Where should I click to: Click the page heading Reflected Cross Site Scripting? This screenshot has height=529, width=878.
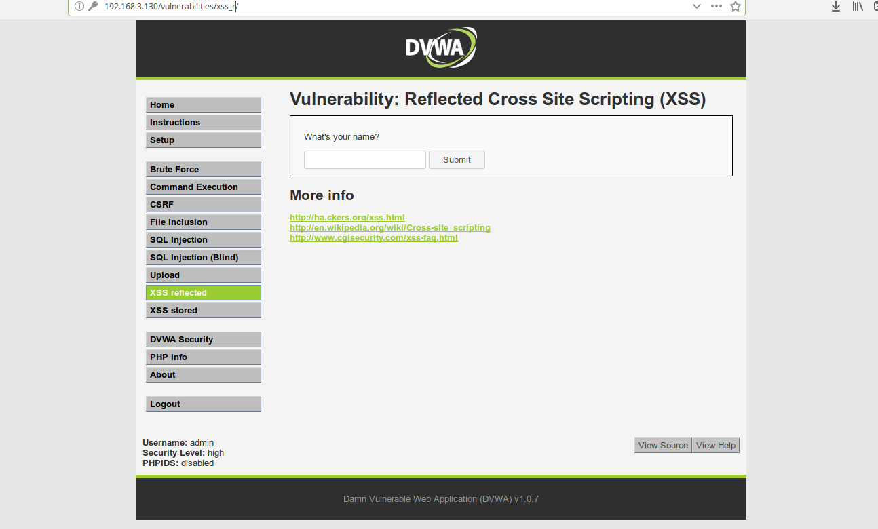pos(497,100)
